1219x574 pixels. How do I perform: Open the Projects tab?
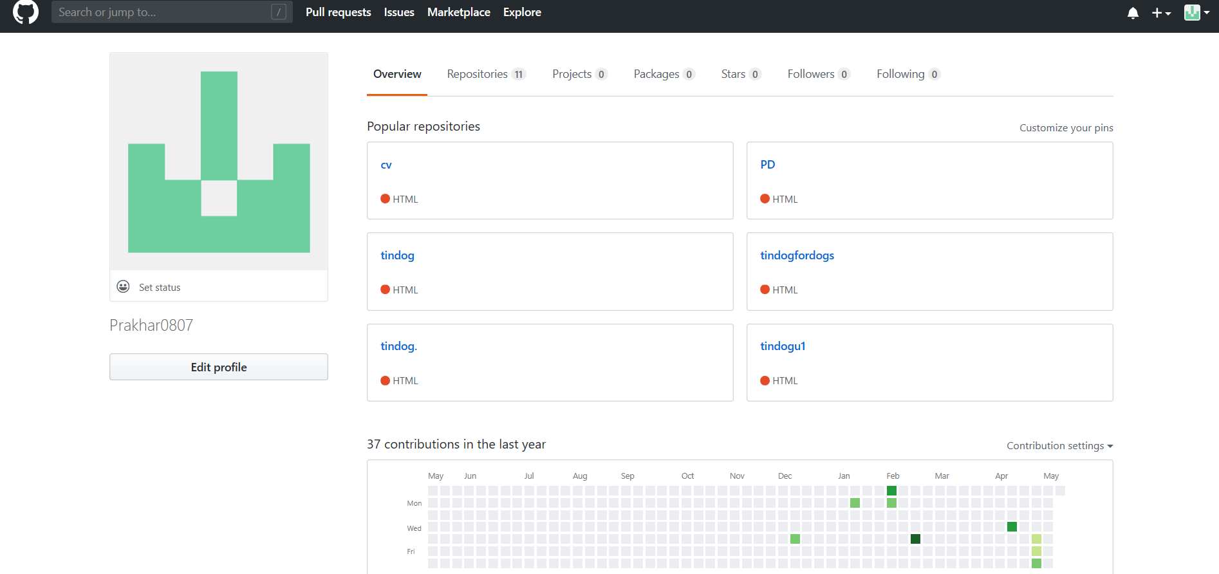pos(579,74)
